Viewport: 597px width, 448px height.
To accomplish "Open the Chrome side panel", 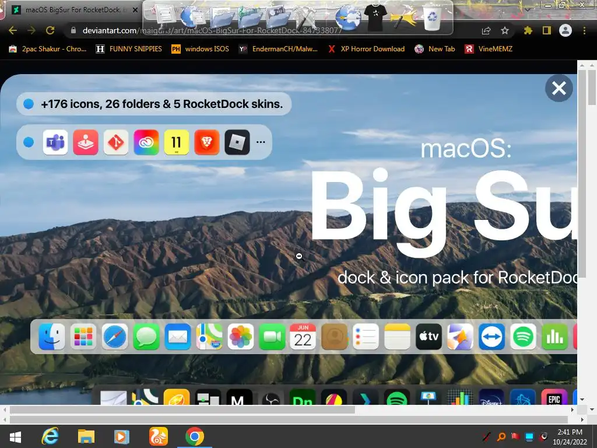I will [547, 30].
